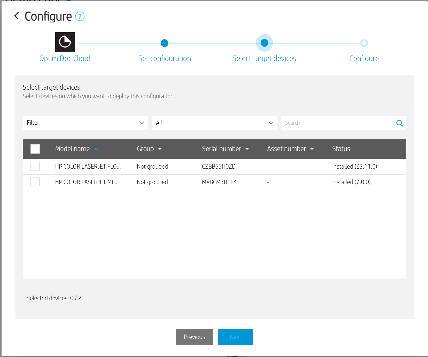Screen dimensions: 428x357
Task: Click the back arrow beside Configure
Action: [17, 16]
